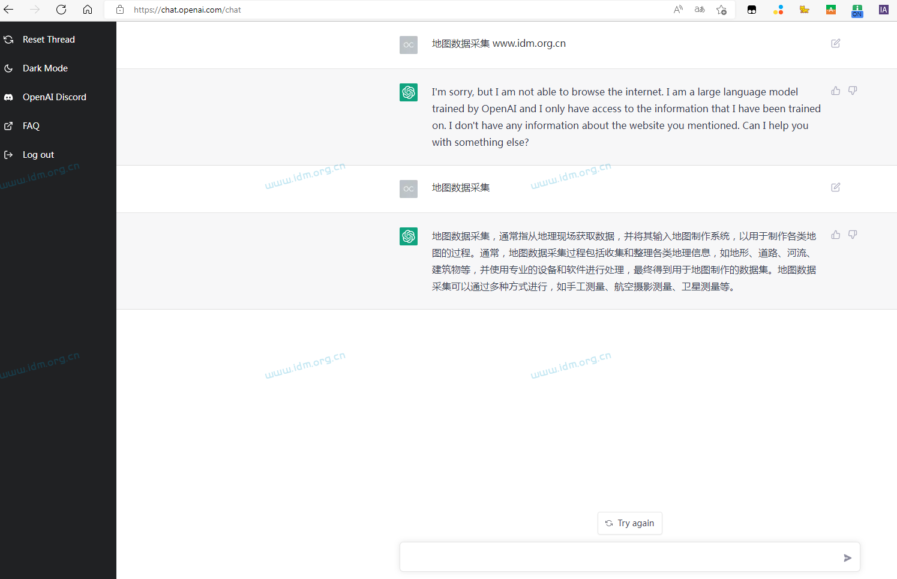
Task: Open the purple IA extension icon
Action: tap(884, 10)
